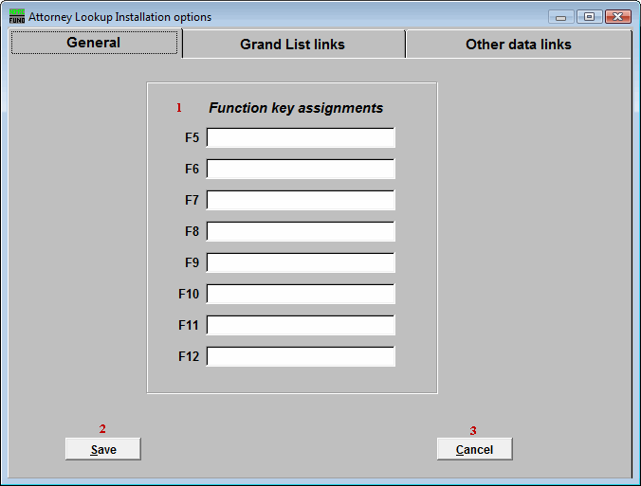641x486 pixels.
Task: Select the F7 assignment text box
Action: pyautogui.click(x=300, y=201)
